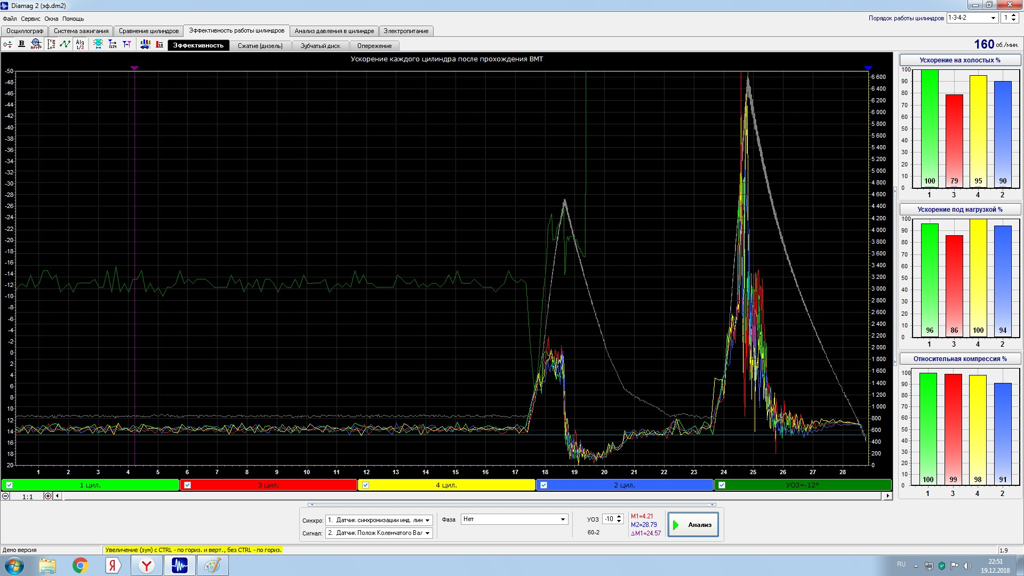Launch Google Chrome from taskbar
1024x576 pixels.
(81, 565)
